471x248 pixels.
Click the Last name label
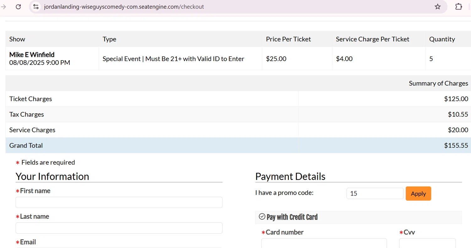pos(35,216)
